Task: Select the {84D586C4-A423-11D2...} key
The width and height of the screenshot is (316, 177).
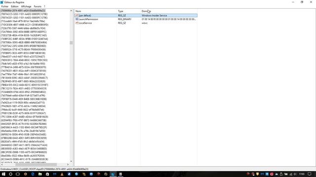Action: click(24, 127)
